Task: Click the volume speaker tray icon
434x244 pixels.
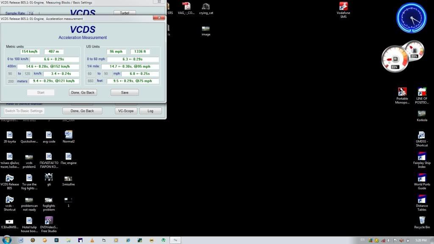Action: (389, 241)
